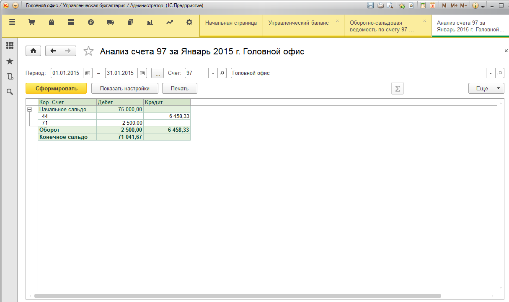Screen dimensions: 509x302
Task: Open the documents stack section
Action: (130, 23)
